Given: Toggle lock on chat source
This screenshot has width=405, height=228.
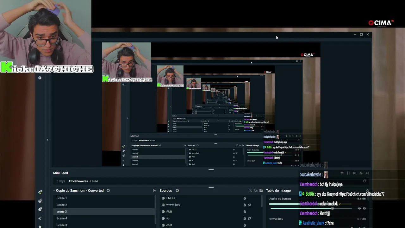Looking at the screenshot, I should (245, 225).
